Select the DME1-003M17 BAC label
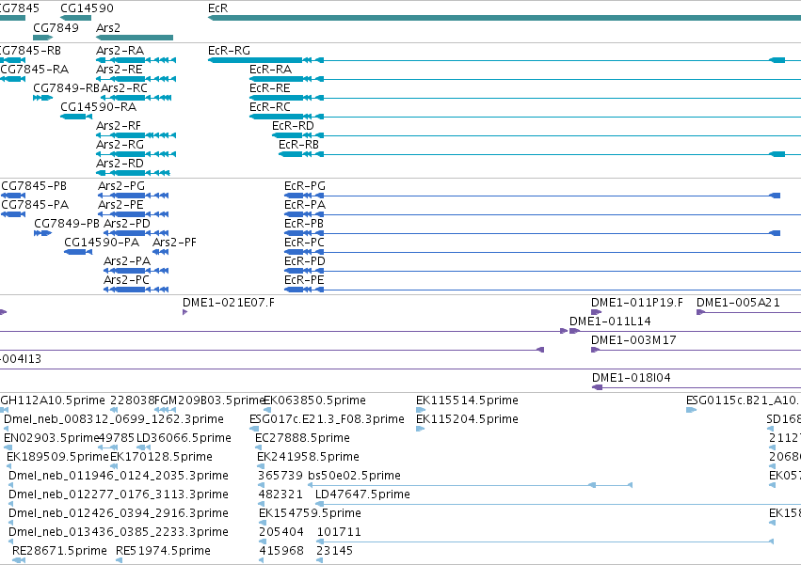This screenshot has width=801, height=565. click(x=633, y=341)
